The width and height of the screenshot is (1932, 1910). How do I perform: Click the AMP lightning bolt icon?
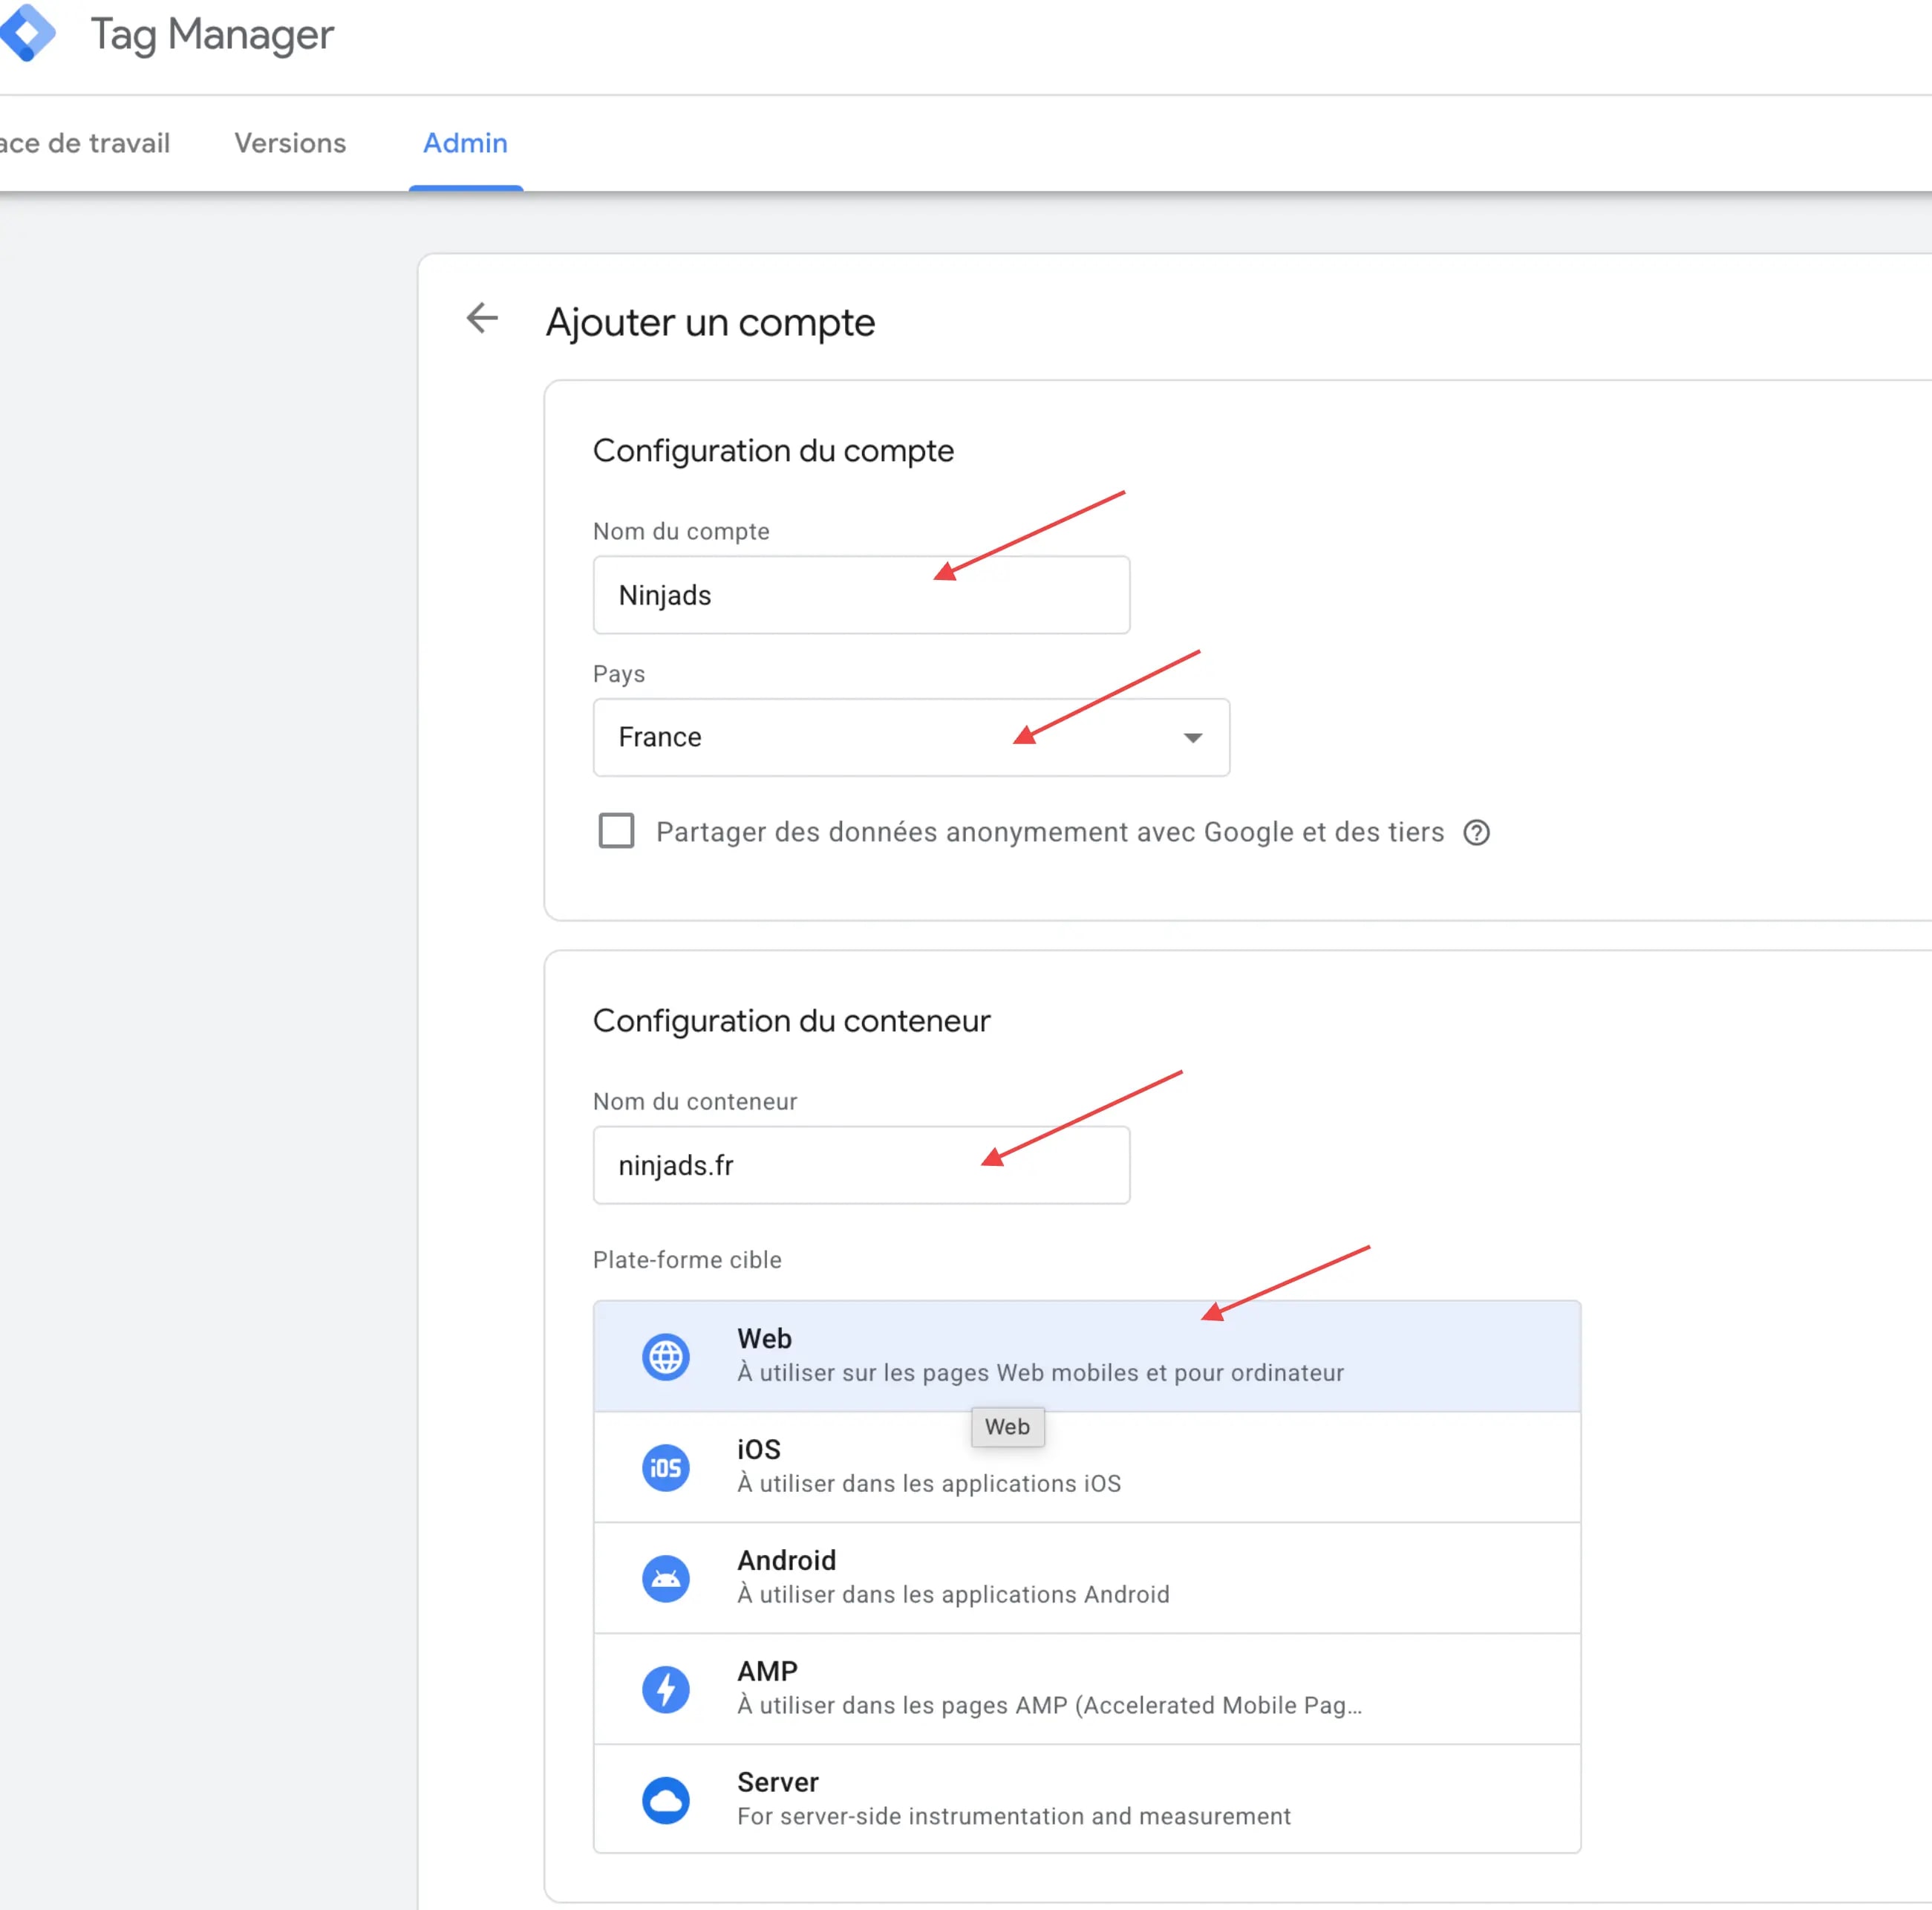(665, 1690)
